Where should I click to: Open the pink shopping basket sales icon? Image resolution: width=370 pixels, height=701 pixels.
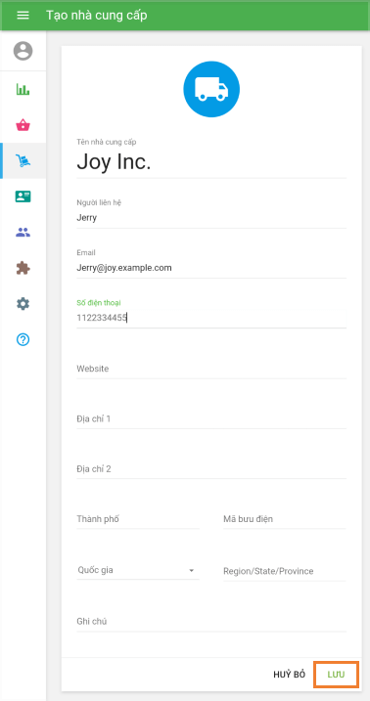click(23, 125)
